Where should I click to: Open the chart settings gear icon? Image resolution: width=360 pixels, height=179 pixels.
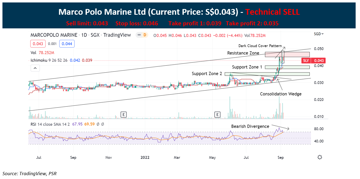point(320,157)
